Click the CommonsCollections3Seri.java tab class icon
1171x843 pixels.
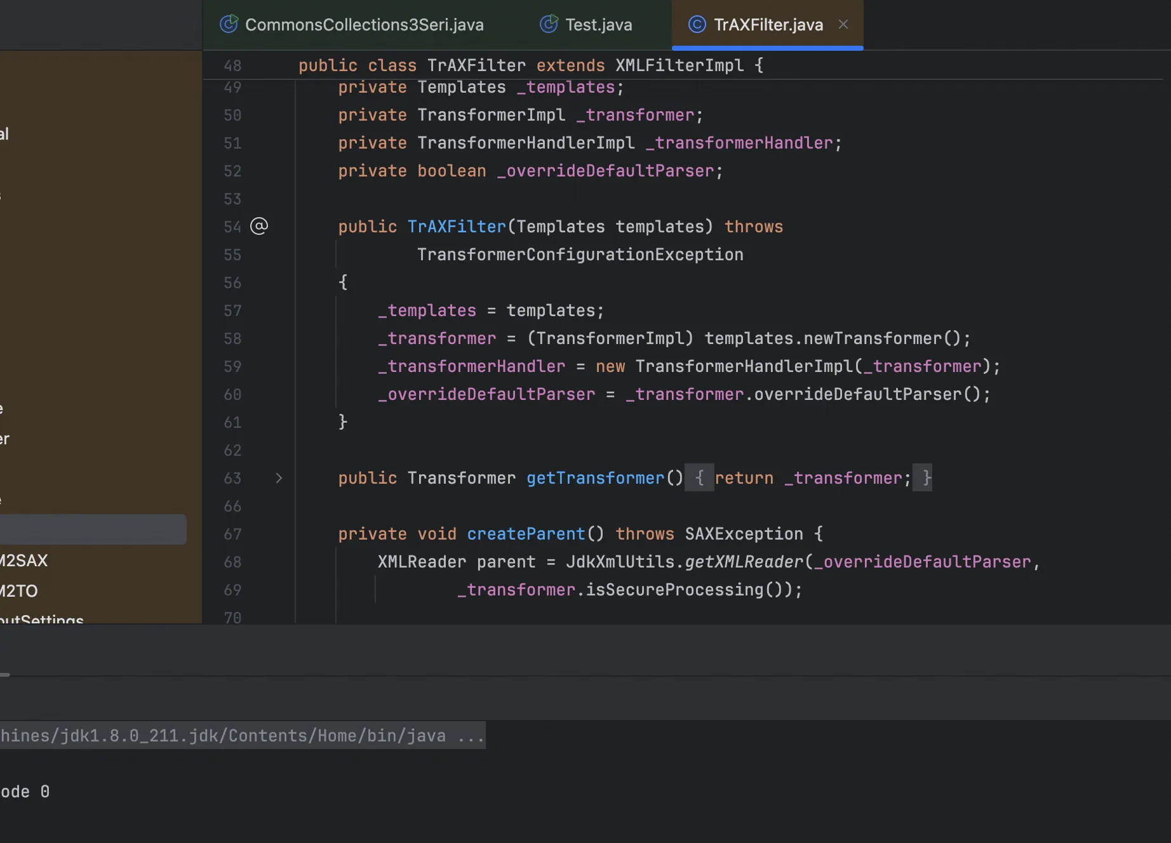[x=229, y=24]
